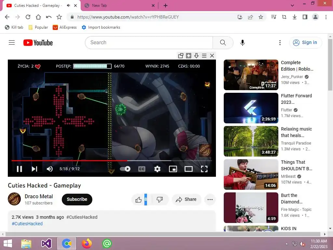333x250 pixels.
Task: Reload the current page
Action: point(28,17)
